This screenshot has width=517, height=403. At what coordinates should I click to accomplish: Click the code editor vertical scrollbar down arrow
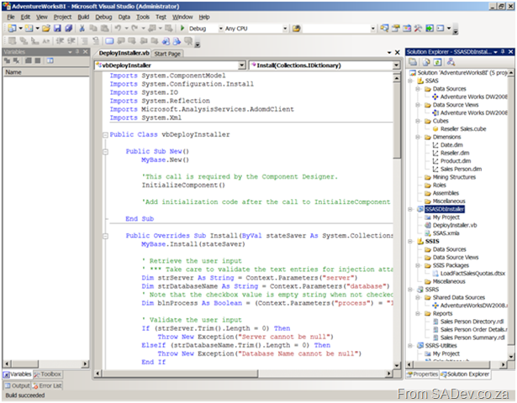click(397, 365)
